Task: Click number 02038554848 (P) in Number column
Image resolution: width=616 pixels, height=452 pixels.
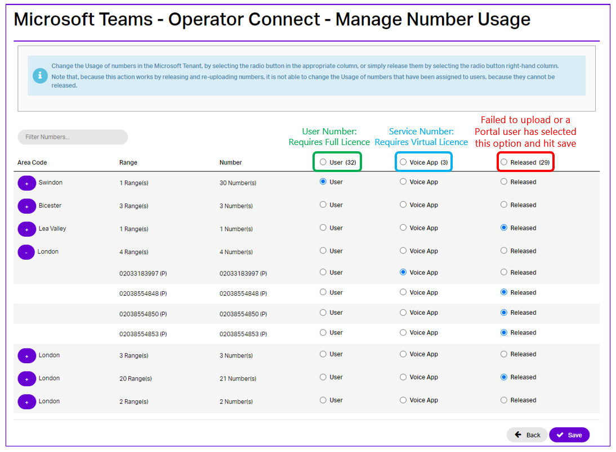Action: tap(243, 293)
